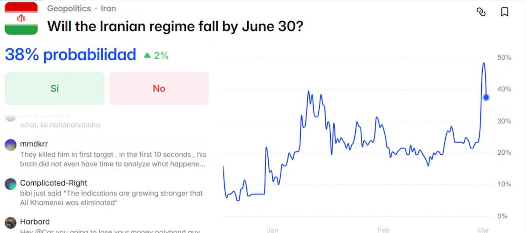This screenshot has width=527, height=233.
Task: Click Feb label on chart time axis
Action: pyautogui.click(x=383, y=229)
